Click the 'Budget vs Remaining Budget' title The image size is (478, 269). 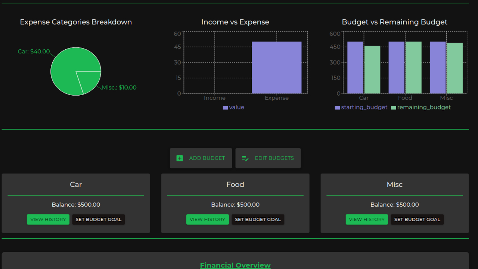(x=395, y=22)
